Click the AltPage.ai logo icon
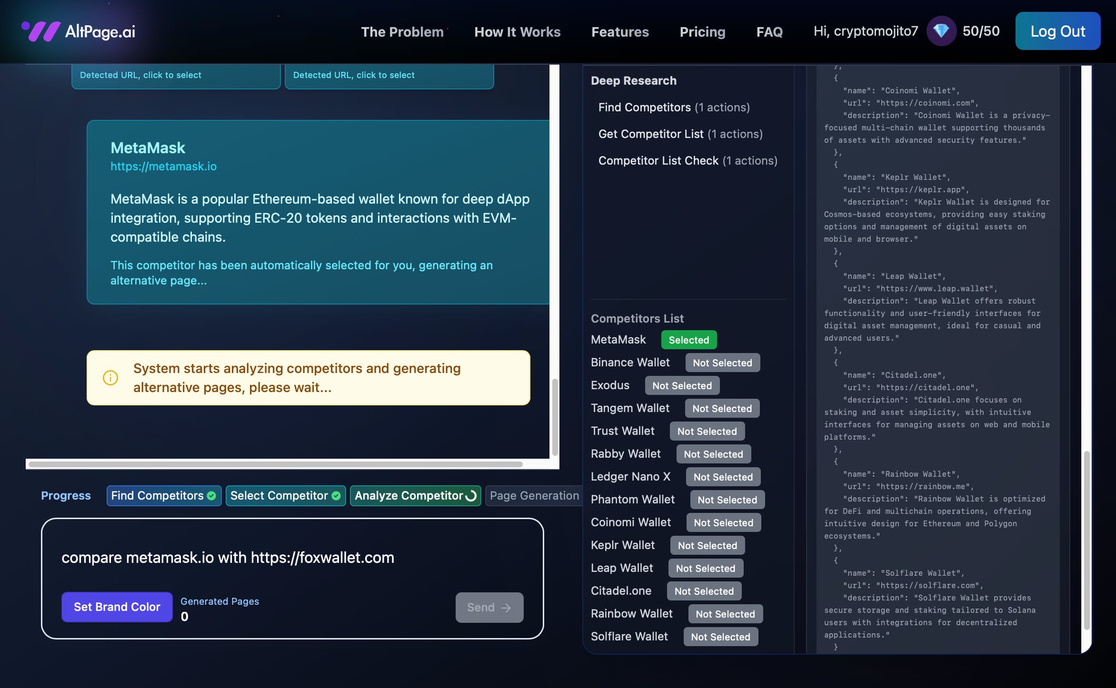This screenshot has height=688, width=1116. (x=41, y=31)
